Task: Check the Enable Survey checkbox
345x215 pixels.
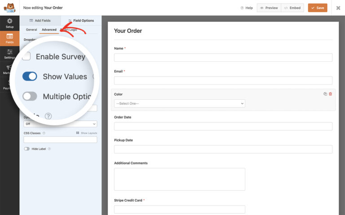Action: (x=27, y=56)
